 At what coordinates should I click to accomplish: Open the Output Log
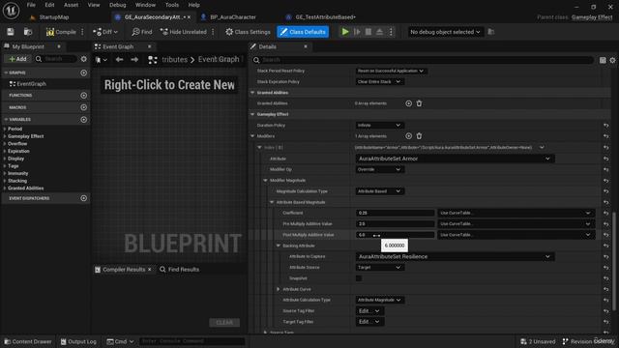(x=78, y=341)
